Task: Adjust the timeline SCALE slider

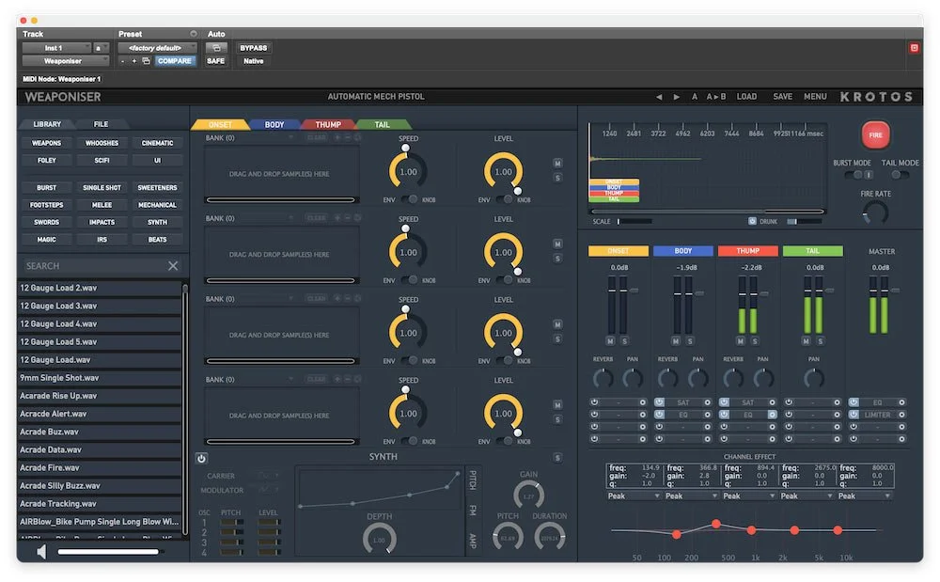Action: (634, 222)
